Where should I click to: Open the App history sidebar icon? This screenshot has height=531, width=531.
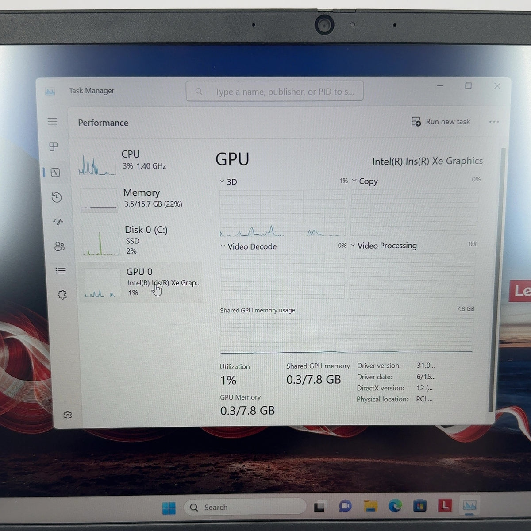pyautogui.click(x=57, y=197)
